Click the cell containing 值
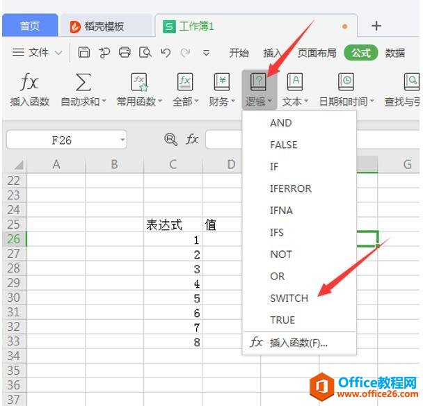The width and height of the screenshot is (423, 406). pos(222,225)
